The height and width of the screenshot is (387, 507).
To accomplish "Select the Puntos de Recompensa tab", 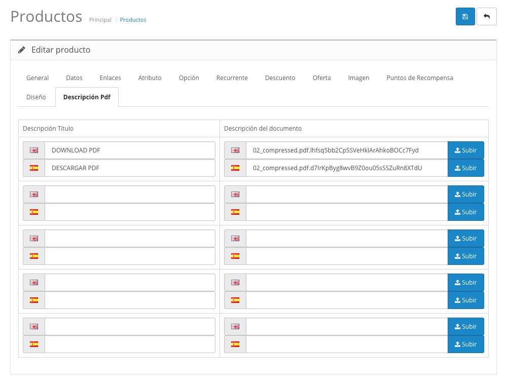I will coord(419,78).
